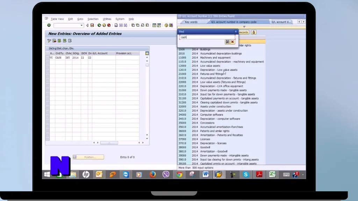Click the Customize Local Layout icon
358x201 pixels.
171,25
